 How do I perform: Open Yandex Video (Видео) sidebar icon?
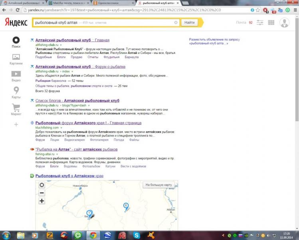coord(16,74)
